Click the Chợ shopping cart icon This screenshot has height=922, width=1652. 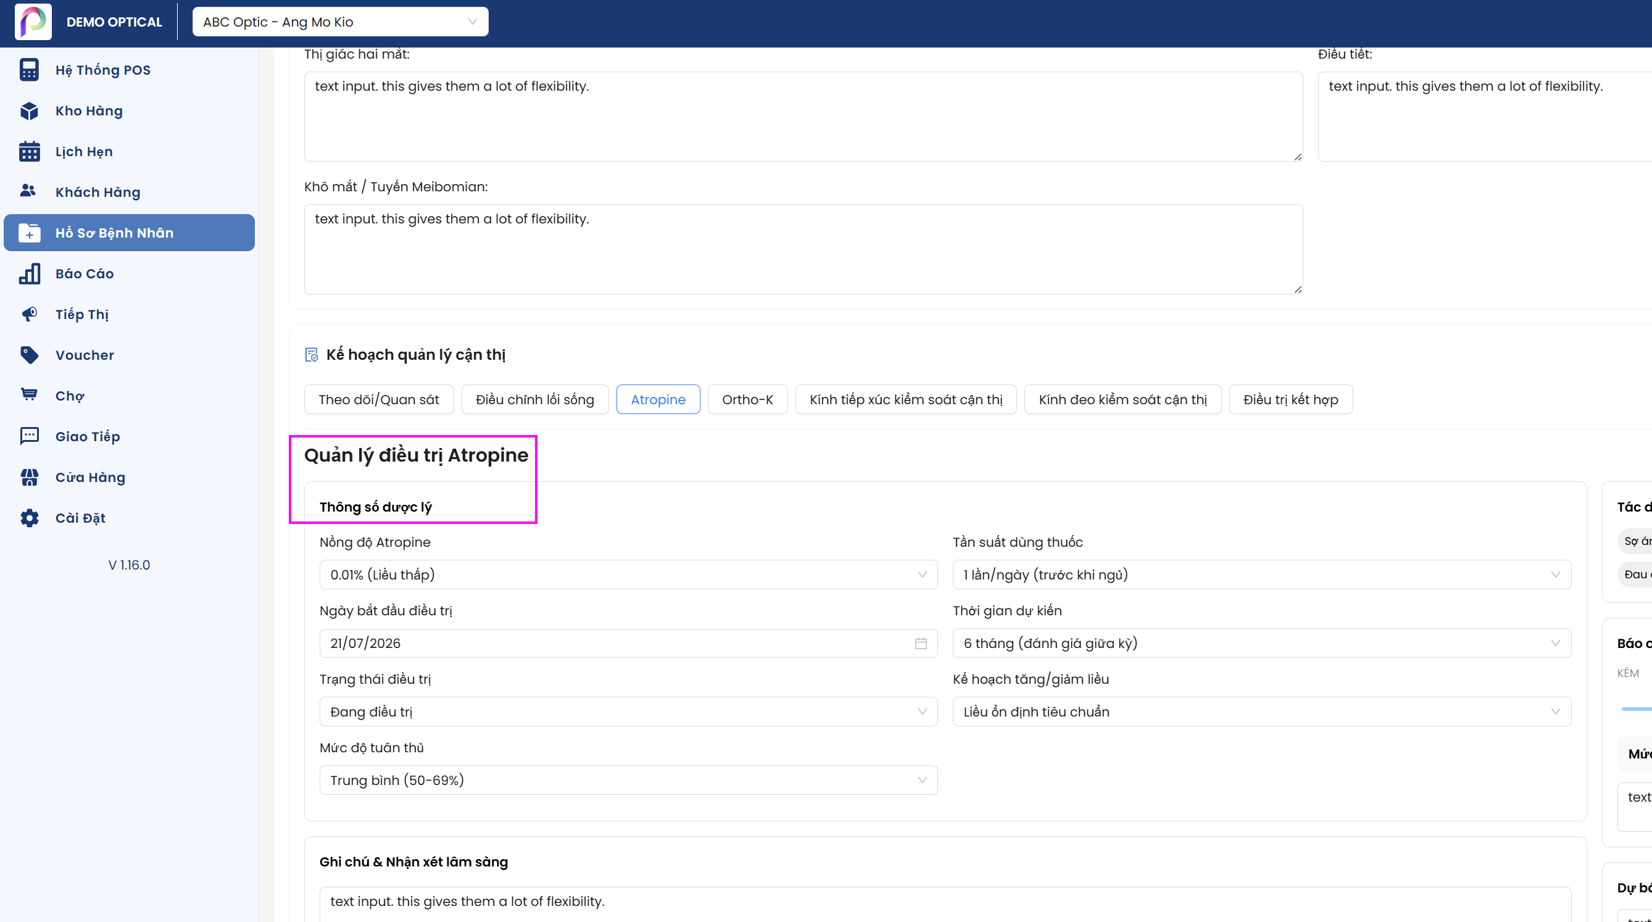pos(29,395)
